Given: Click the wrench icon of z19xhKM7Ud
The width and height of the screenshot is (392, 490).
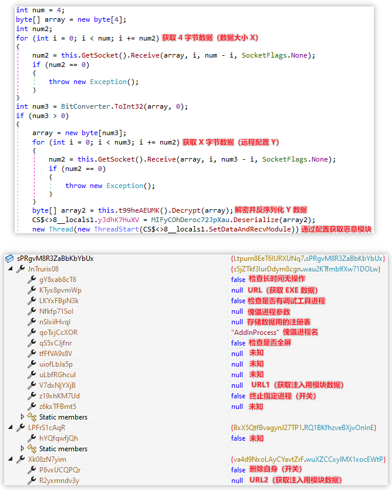Looking at the screenshot, I should point(32,395).
